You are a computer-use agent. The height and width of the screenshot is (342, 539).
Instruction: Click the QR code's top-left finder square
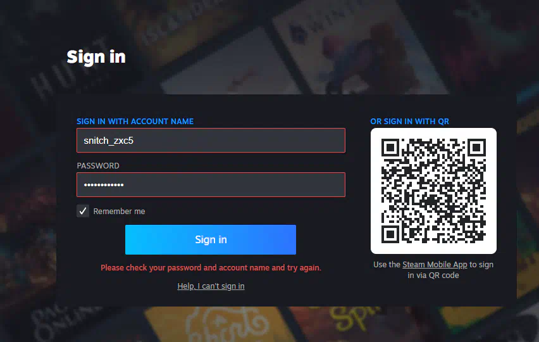pyautogui.click(x=390, y=148)
